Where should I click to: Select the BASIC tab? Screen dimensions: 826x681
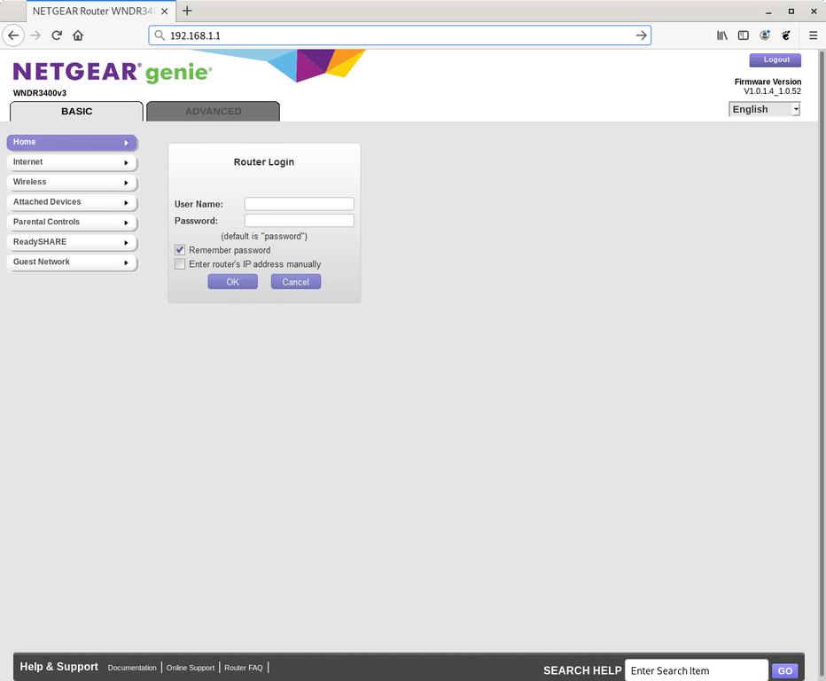76,112
